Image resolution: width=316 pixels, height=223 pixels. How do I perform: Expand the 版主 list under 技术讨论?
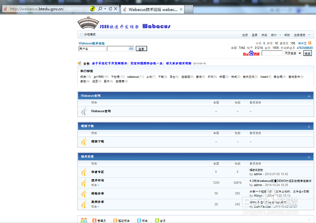point(95,185)
